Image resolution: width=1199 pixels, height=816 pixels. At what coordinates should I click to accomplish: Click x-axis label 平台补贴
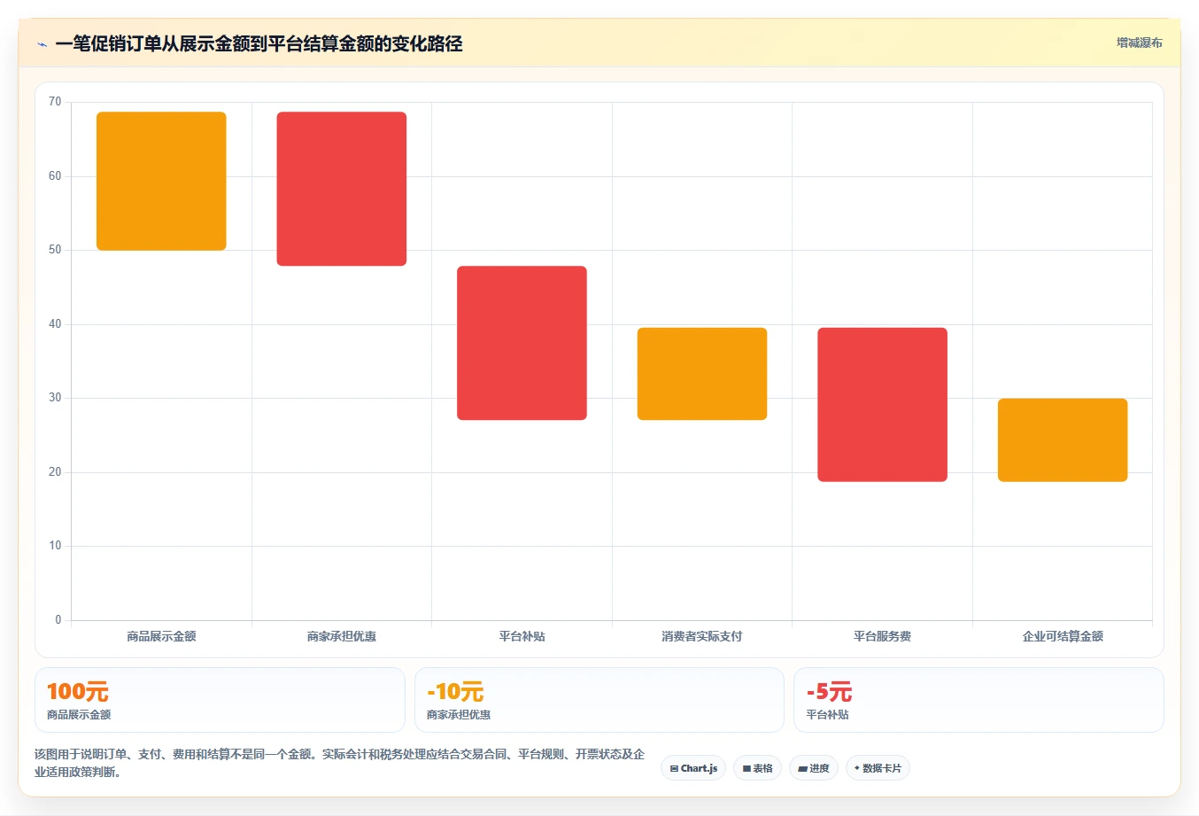click(x=522, y=636)
